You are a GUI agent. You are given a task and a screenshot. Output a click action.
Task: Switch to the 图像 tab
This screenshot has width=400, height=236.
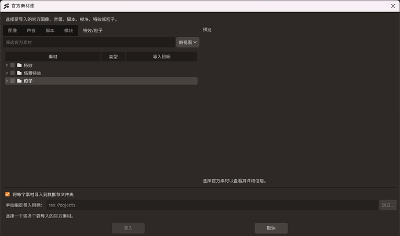12,31
